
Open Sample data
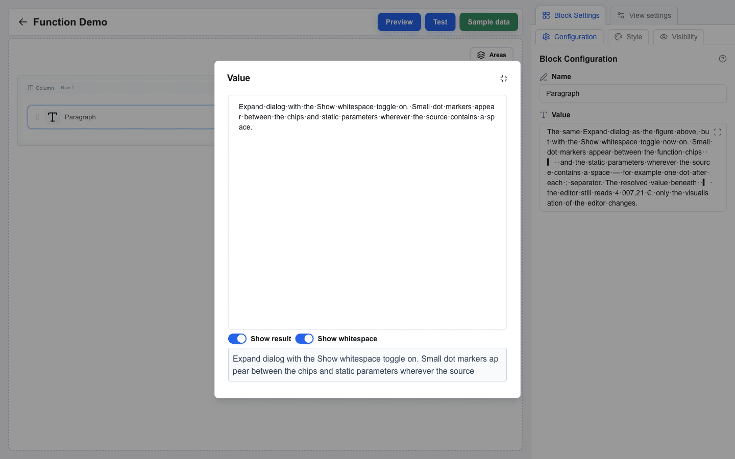pos(488,22)
